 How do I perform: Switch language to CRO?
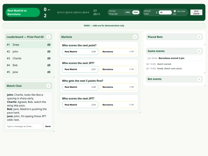127,12
